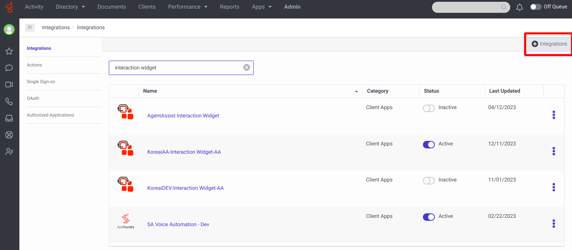Click the add Integrations button
The height and width of the screenshot is (250, 572).
point(549,44)
